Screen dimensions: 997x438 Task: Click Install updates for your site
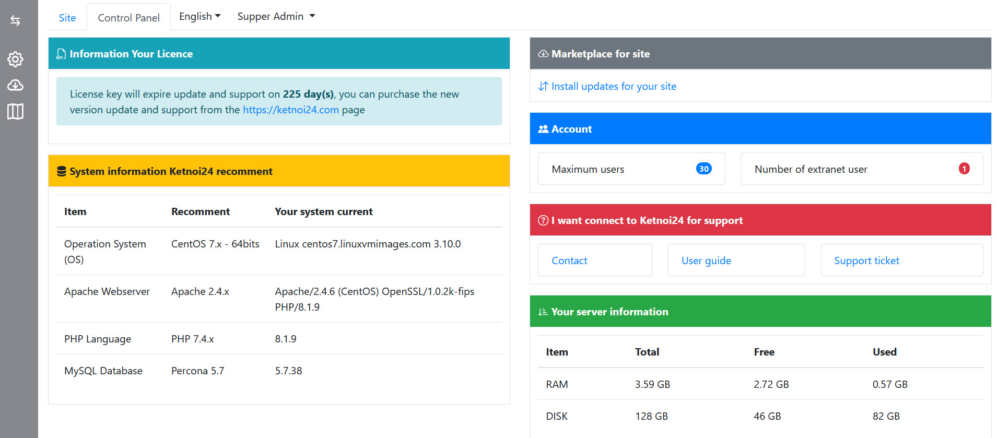[x=614, y=86]
